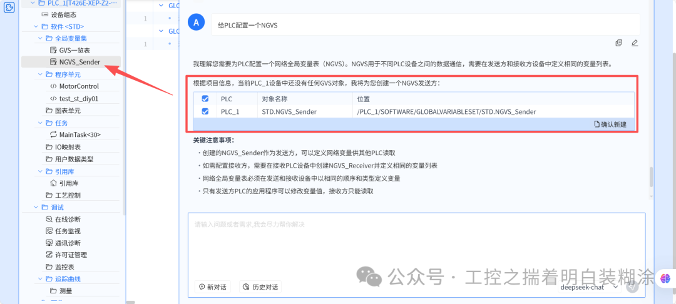Click the GVS一览表 list icon
This screenshot has width=676, height=304.
pyautogui.click(x=53, y=51)
